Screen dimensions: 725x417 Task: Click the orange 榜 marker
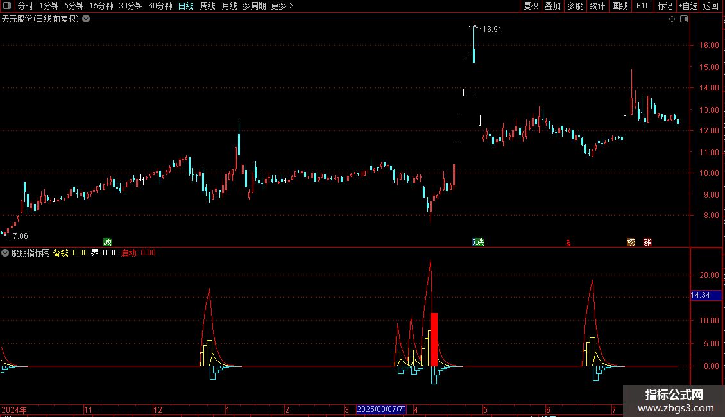pyautogui.click(x=631, y=243)
